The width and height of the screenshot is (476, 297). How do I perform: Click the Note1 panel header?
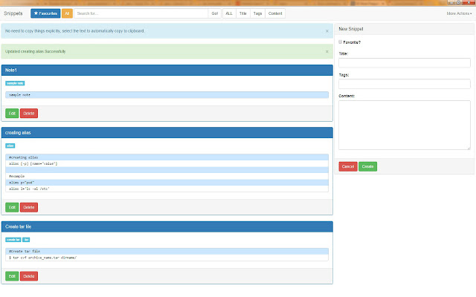tap(167, 70)
